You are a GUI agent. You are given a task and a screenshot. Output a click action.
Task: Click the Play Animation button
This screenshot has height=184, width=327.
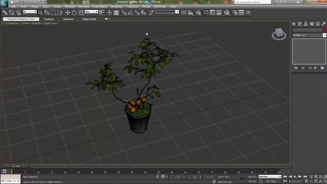(295, 177)
